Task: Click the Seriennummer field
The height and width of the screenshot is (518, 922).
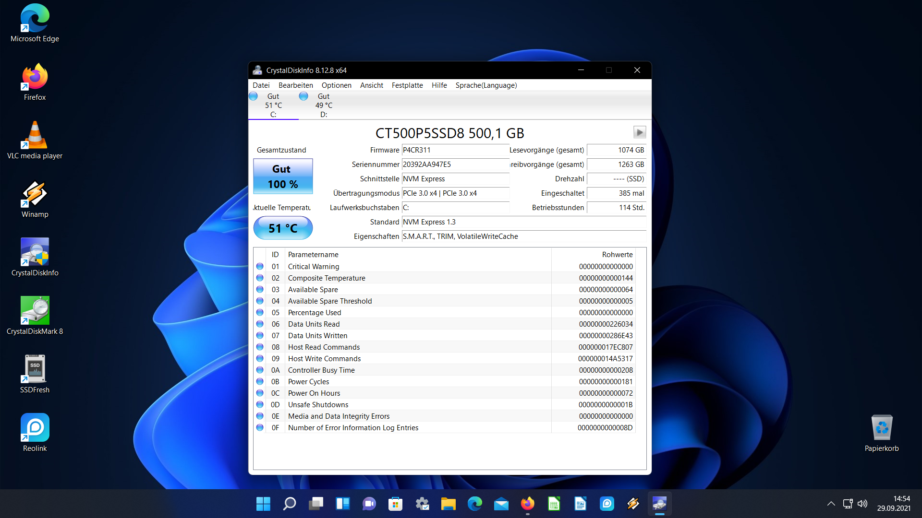Action: coord(455,165)
